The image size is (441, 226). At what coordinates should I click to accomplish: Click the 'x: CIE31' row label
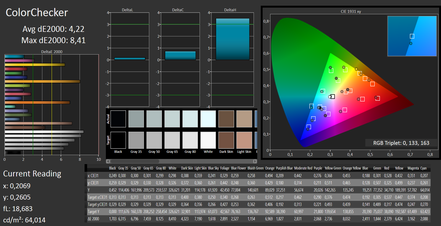[x=93, y=176]
